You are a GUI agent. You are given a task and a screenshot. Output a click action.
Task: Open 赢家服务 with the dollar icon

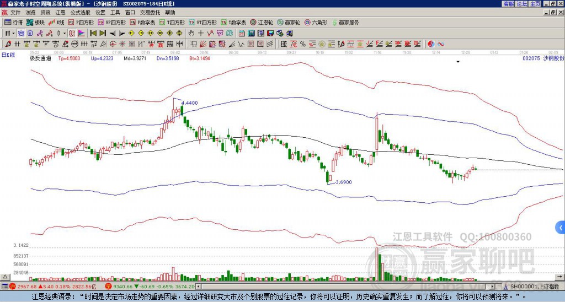pyautogui.click(x=345, y=22)
